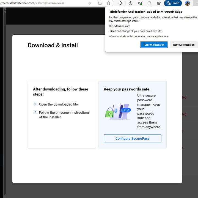Screen dimensions: 198x198
Task: Click 'Communicate with cooperating native applications' text
Action: tap(139, 36)
